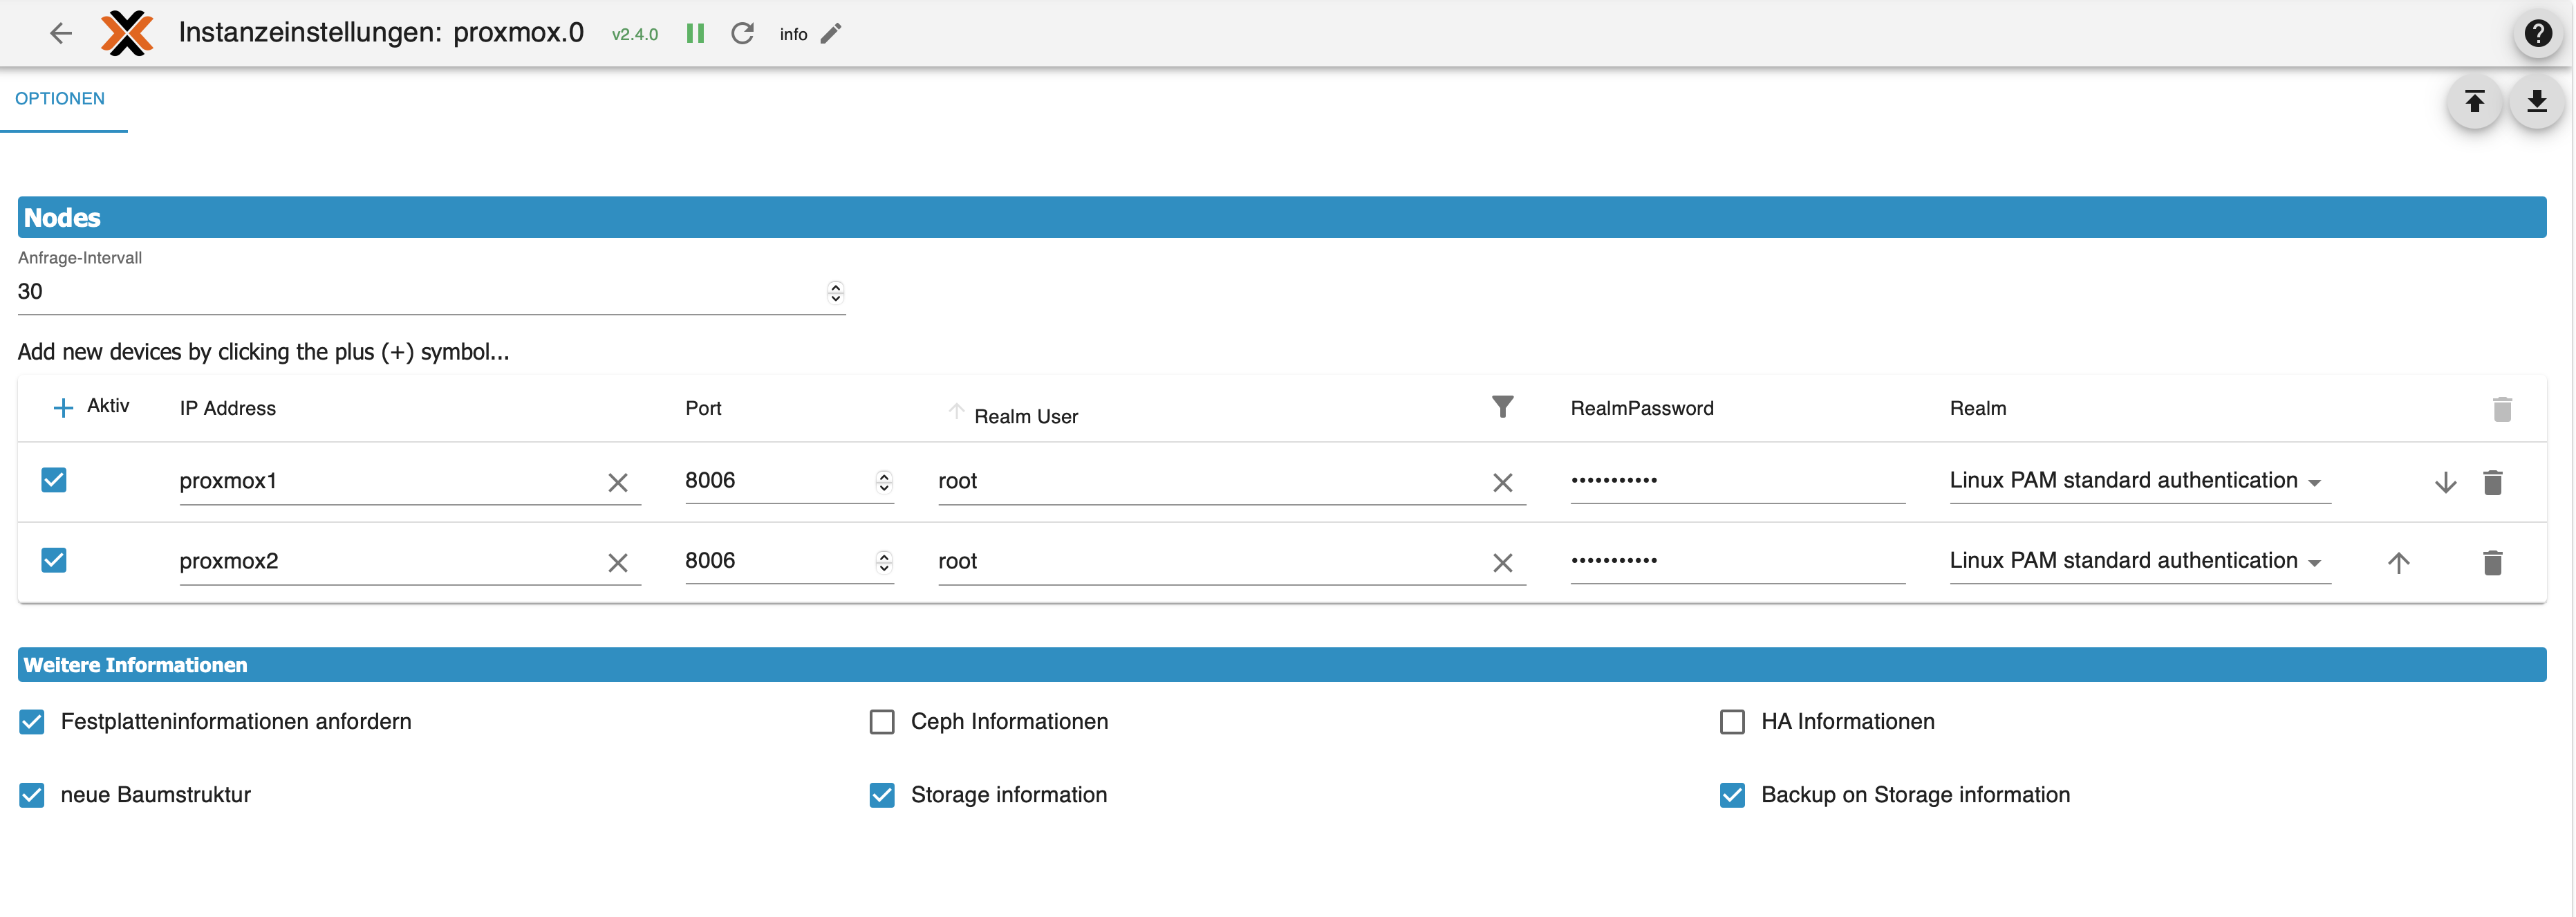This screenshot has width=2576, height=917.
Task: Pause the proxmox.0 instance
Action: click(x=695, y=33)
